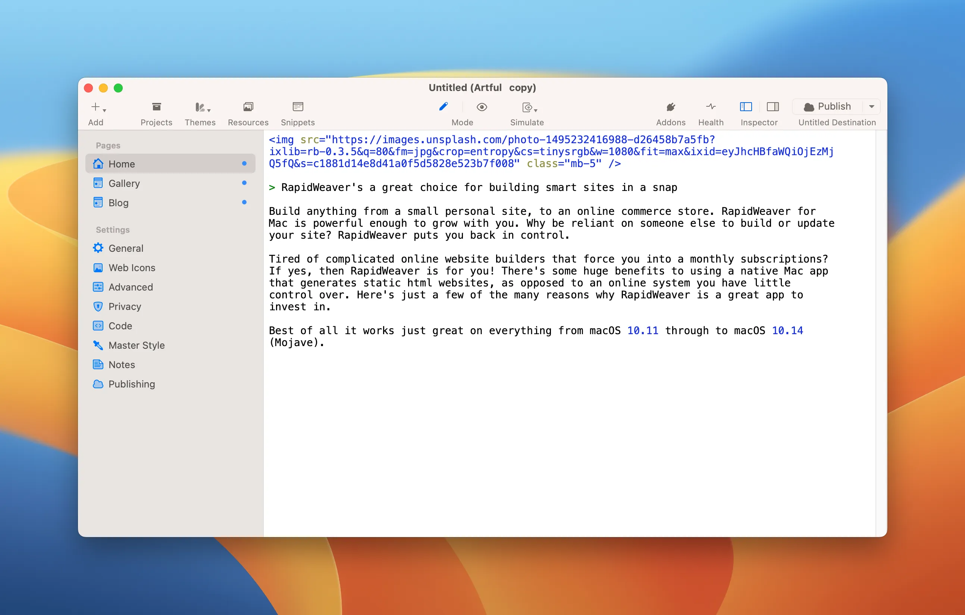Toggle the left sidebar panel
Viewport: 965px width, 615px height.
point(745,107)
